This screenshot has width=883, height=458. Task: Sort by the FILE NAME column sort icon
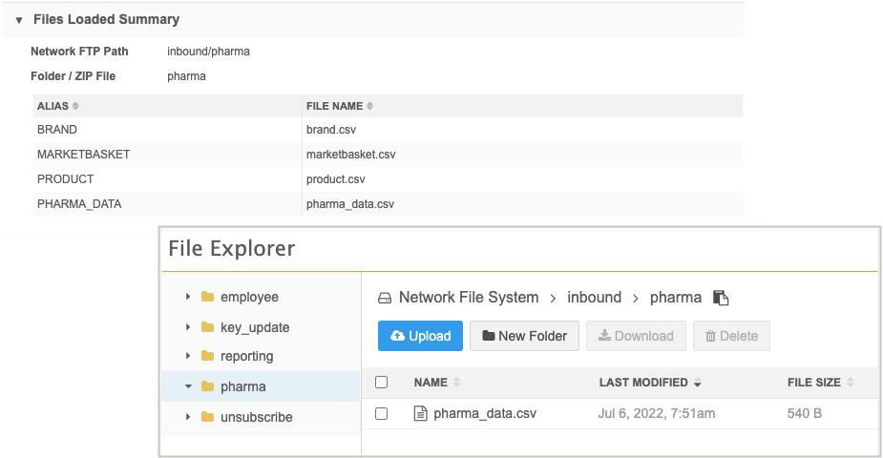tap(370, 106)
